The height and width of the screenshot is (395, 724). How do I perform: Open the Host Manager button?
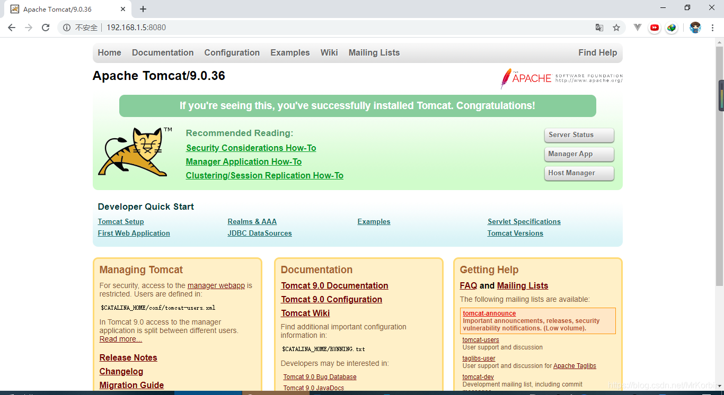tap(579, 173)
